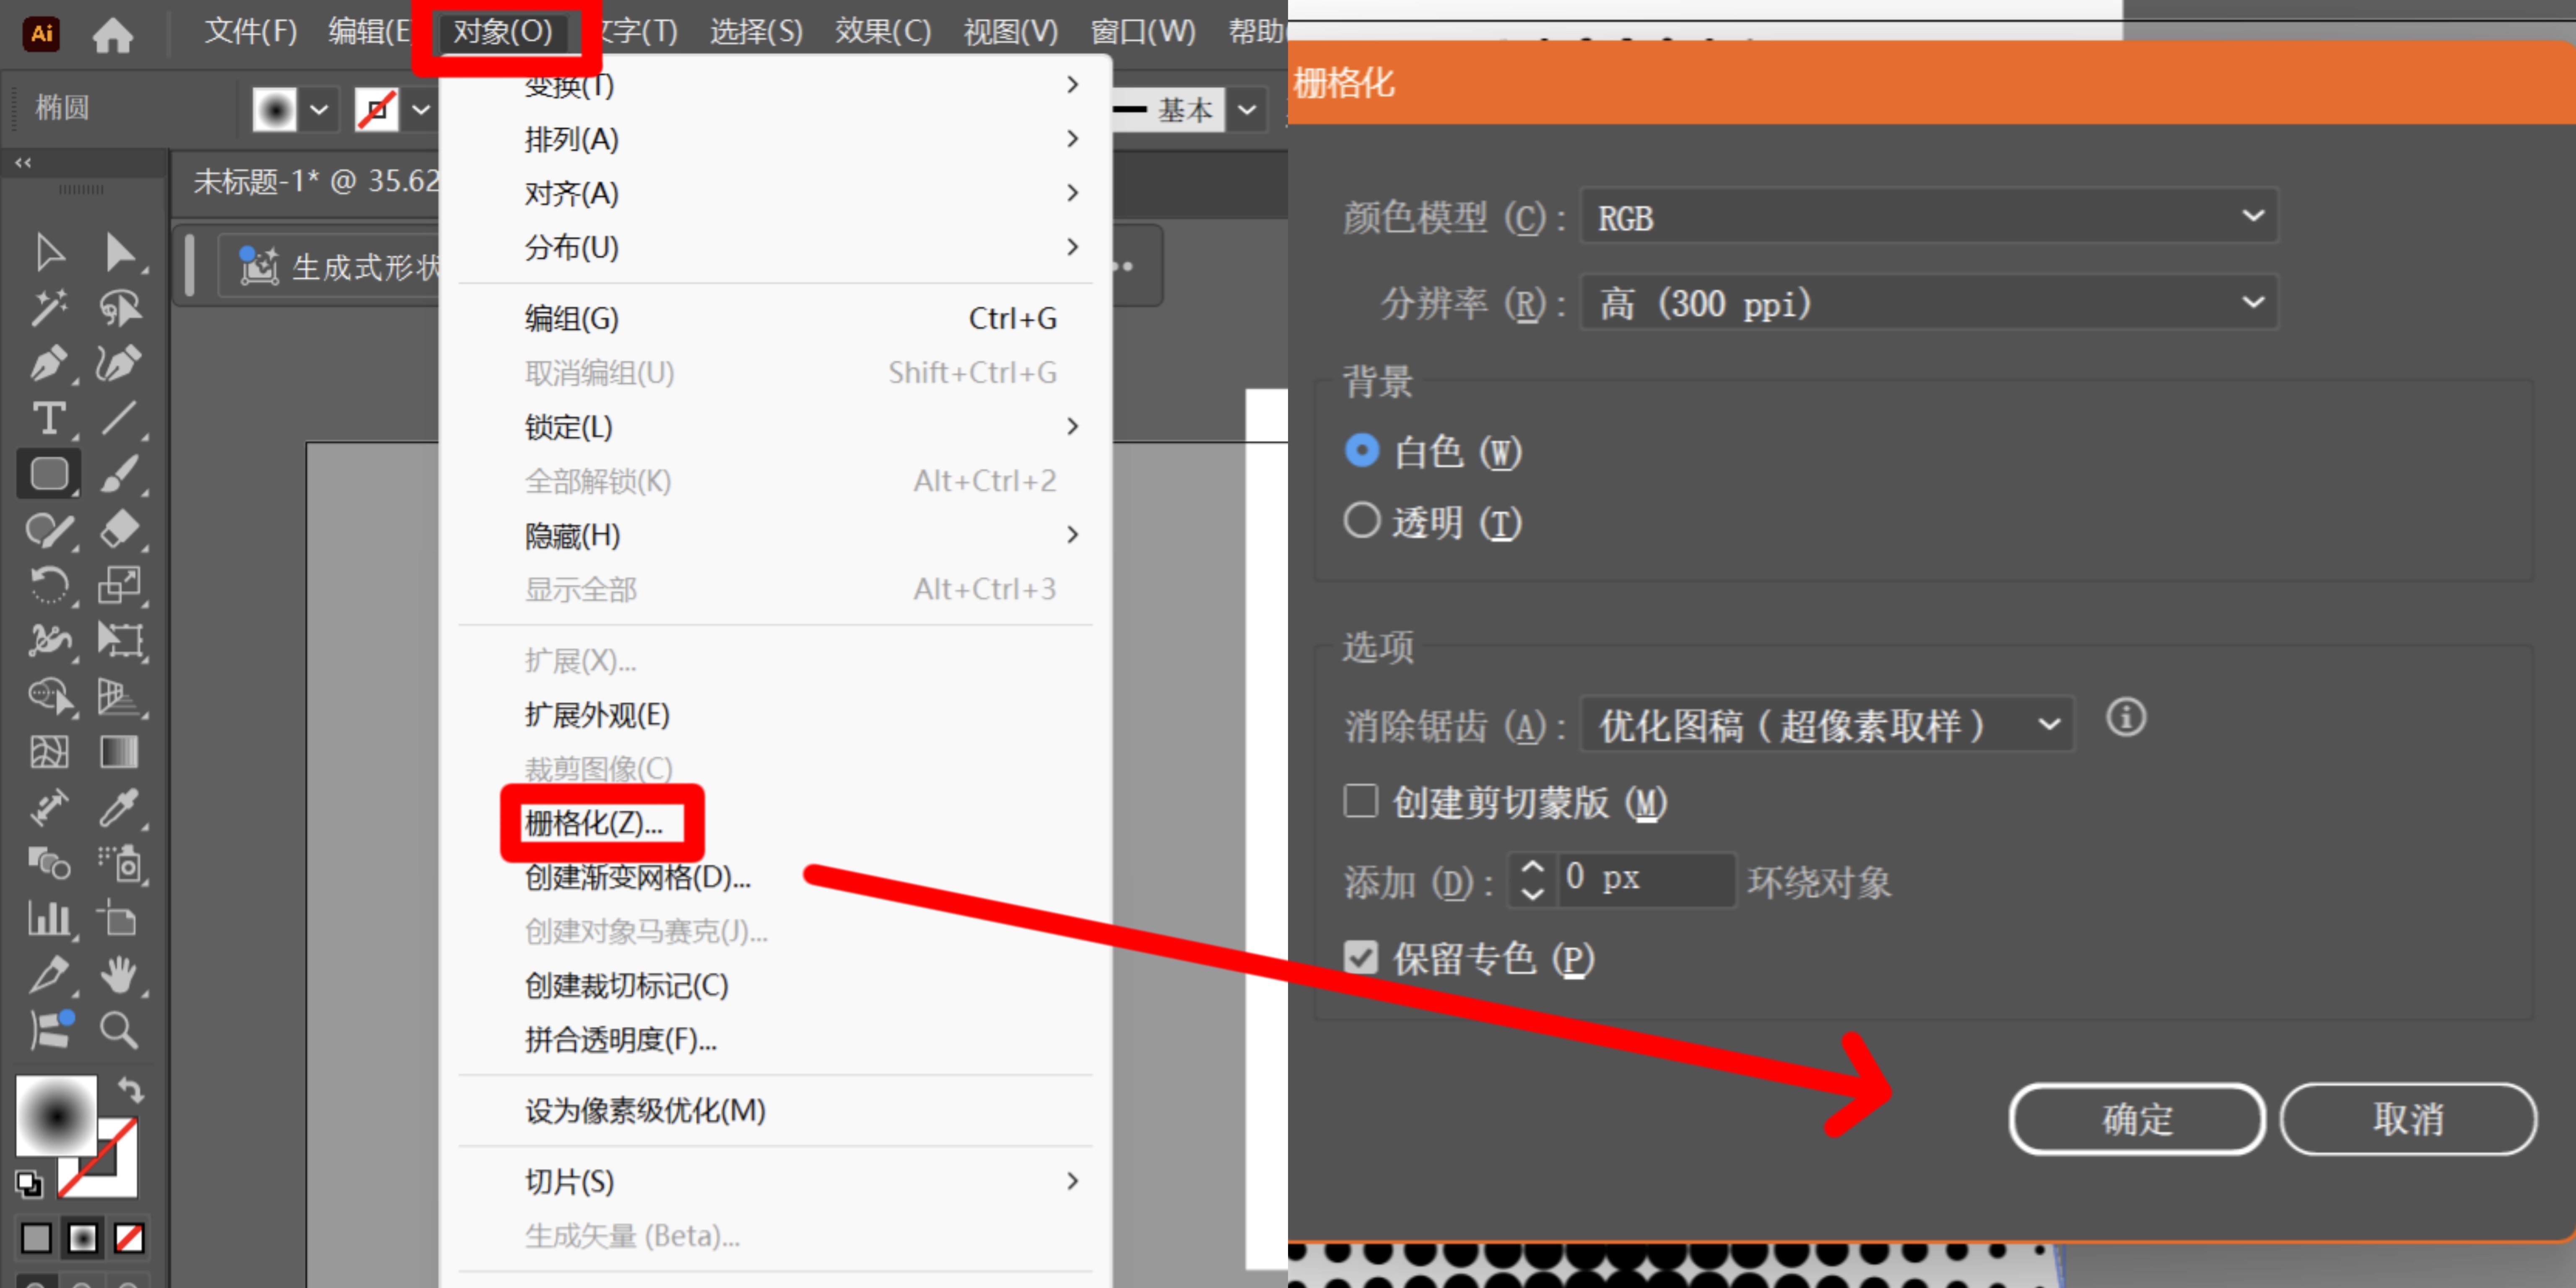
Task: Enable the 创建剪切蒙版 checkbox
Action: tap(1361, 801)
